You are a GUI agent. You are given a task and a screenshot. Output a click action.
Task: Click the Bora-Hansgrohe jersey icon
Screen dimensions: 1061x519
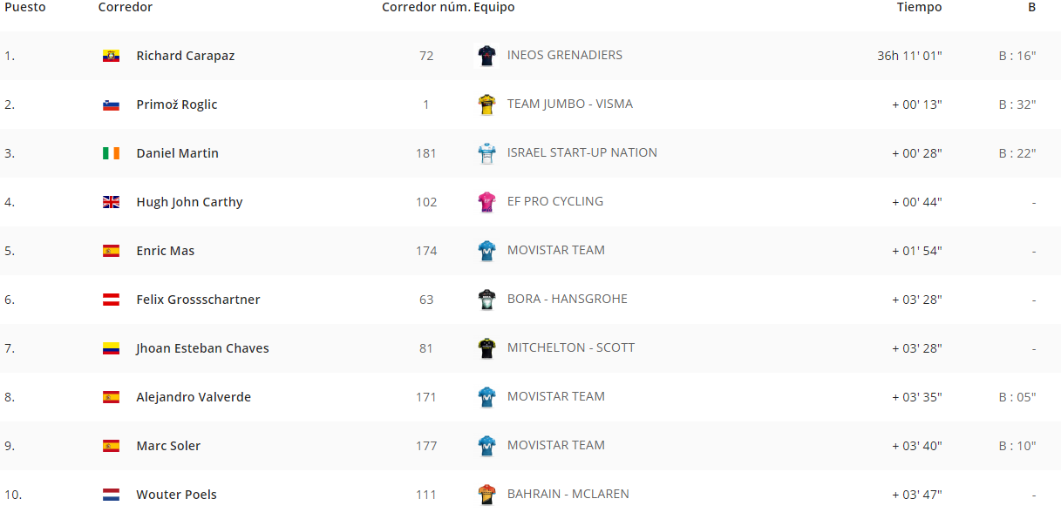(486, 300)
